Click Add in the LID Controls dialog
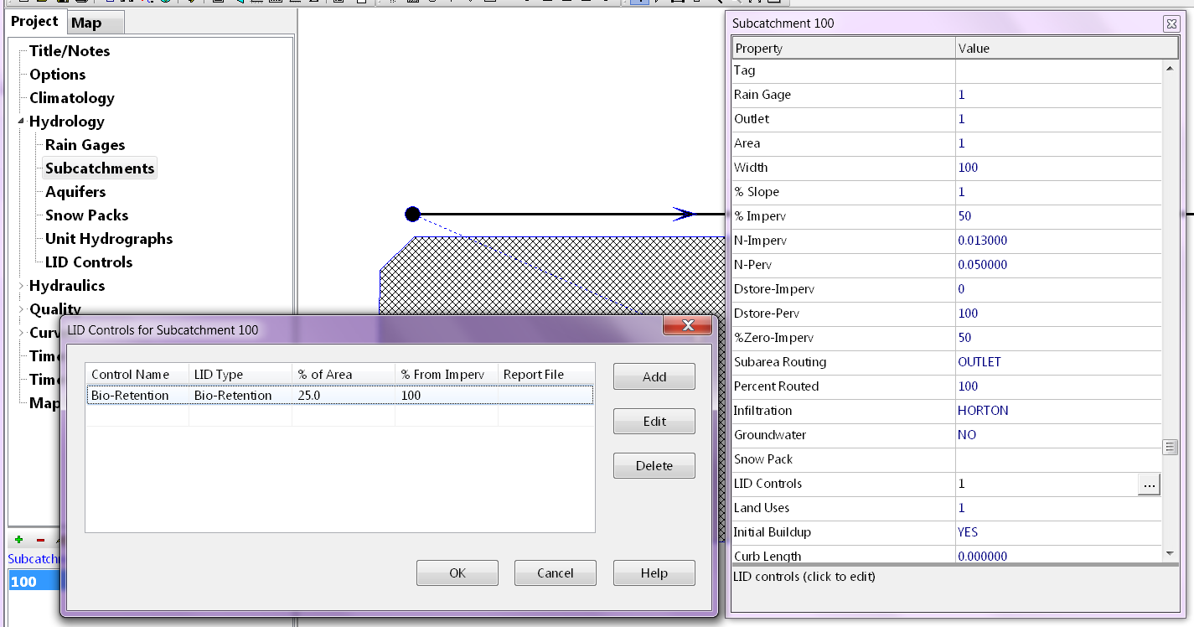The image size is (1194, 627). 654,376
